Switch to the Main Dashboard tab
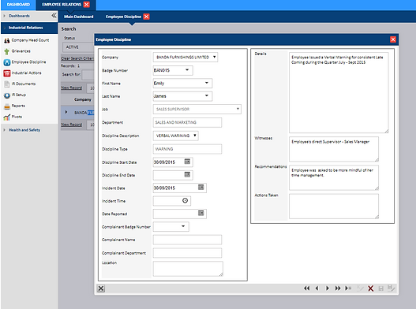 pyautogui.click(x=78, y=17)
